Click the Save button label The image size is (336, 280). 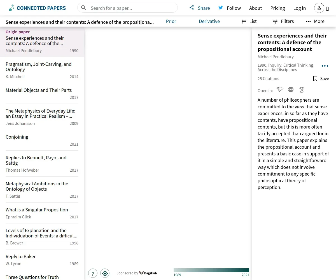[x=325, y=79]
